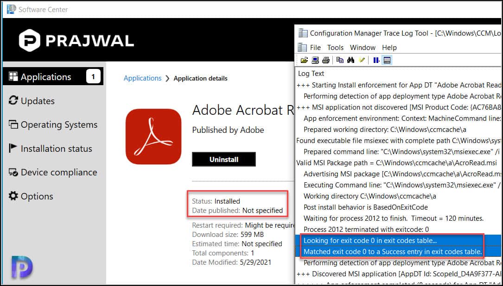Open the Tools menu in Trace Log Tool
503x286 pixels.
(x=335, y=47)
